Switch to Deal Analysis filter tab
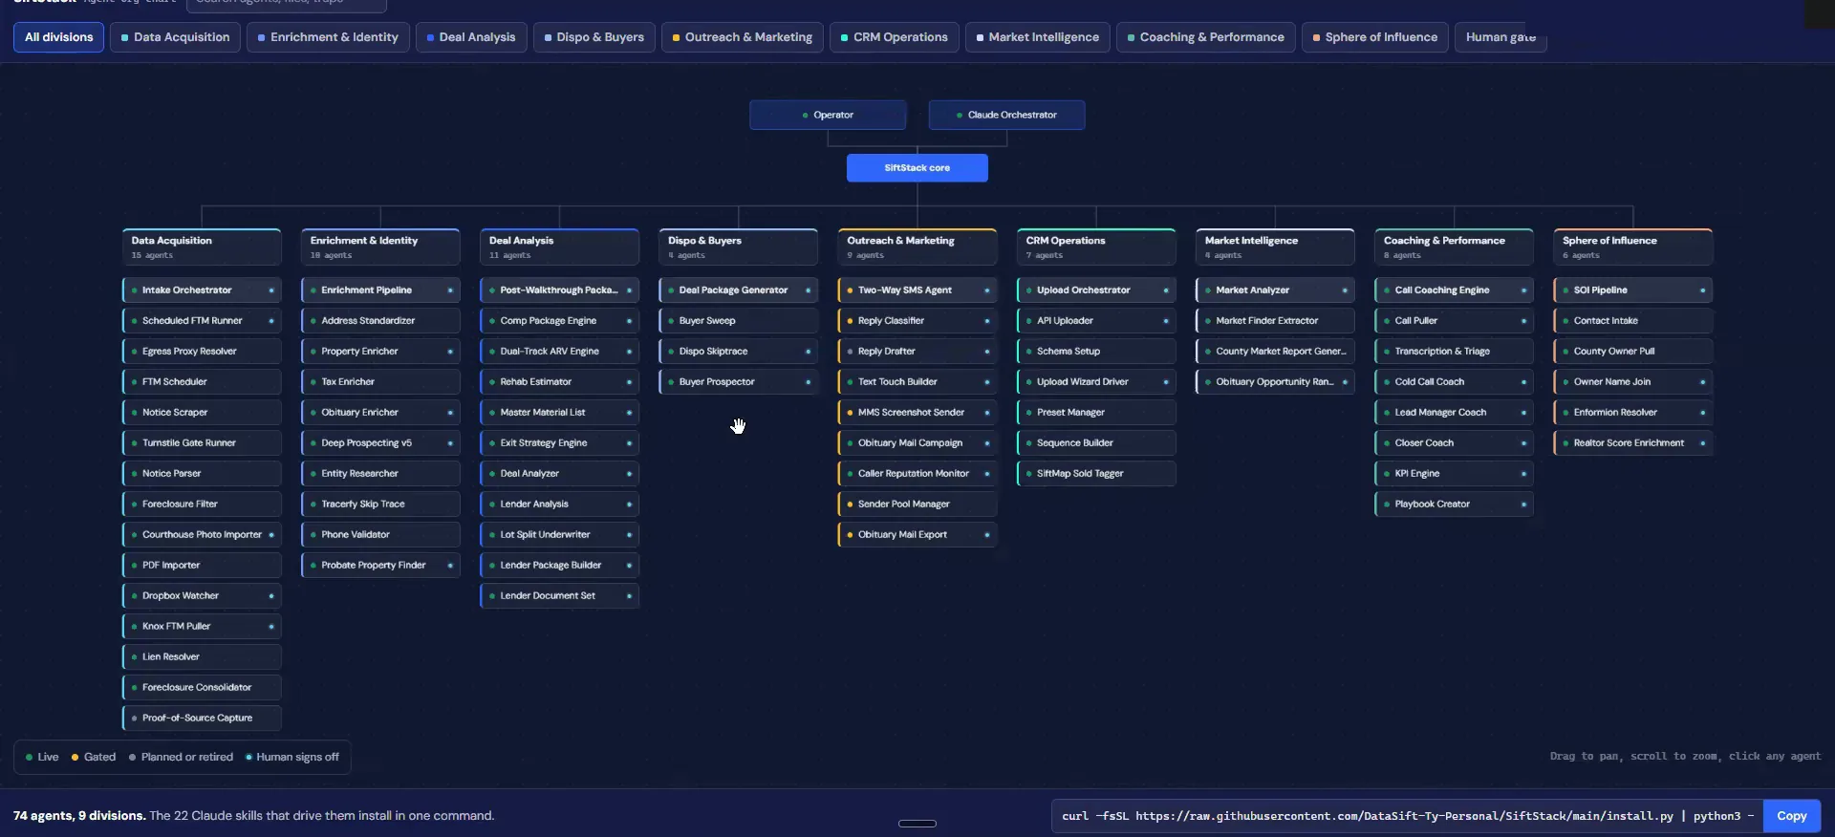The image size is (1835, 837). tap(471, 37)
